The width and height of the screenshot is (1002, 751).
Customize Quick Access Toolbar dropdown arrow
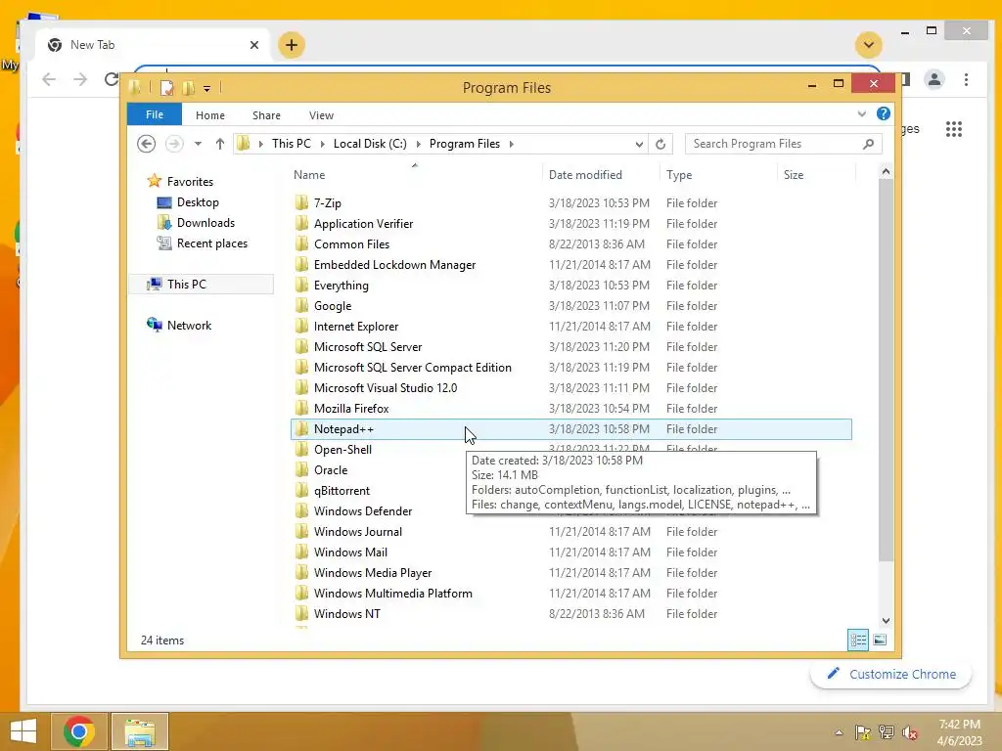207,89
